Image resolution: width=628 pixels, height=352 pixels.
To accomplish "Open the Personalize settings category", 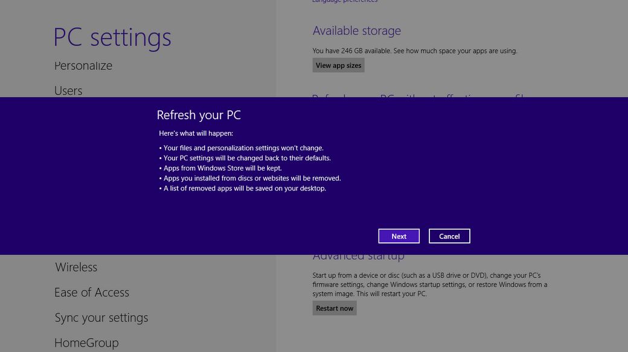I will 83,66.
